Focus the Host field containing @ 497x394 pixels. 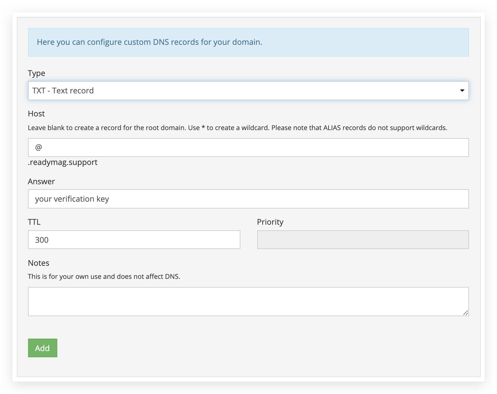click(x=248, y=148)
